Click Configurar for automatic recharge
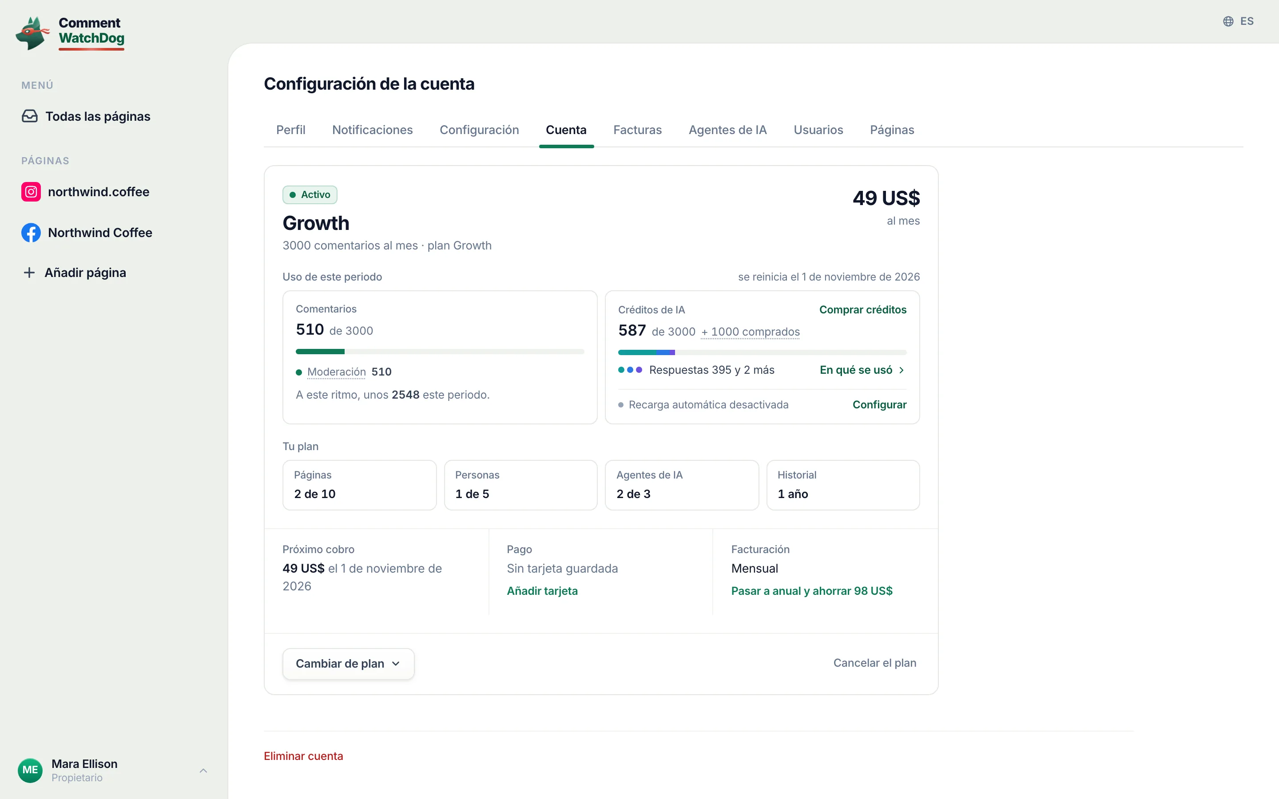Screen dimensions: 1279x799 click(879, 405)
